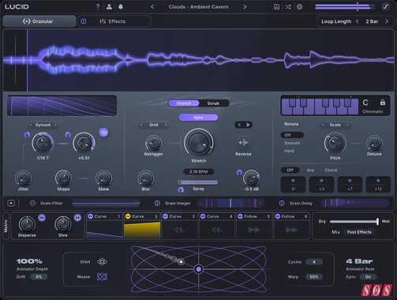Open the vertical Matrix panel tab

[x=6, y=226]
